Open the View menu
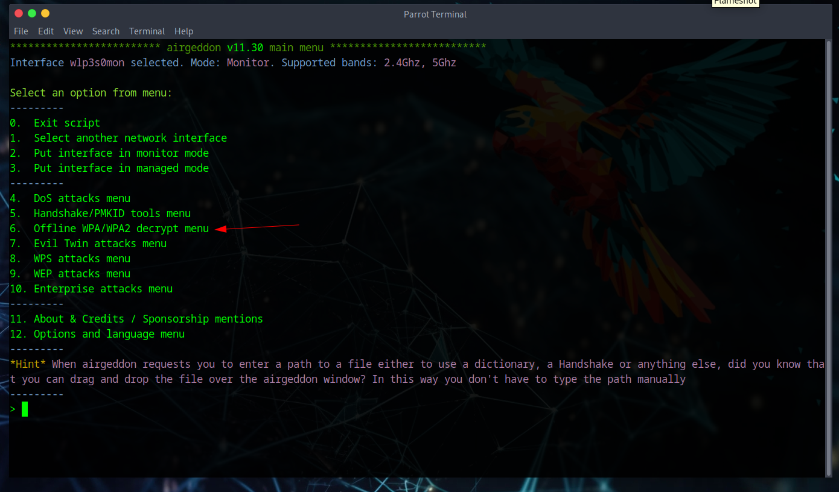Screen dimensions: 839x492 pyautogui.click(x=73, y=31)
